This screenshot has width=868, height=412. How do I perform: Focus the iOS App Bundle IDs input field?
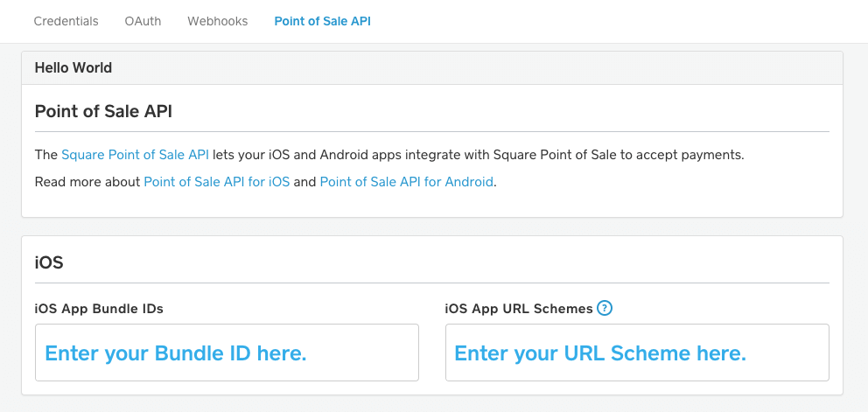click(227, 353)
